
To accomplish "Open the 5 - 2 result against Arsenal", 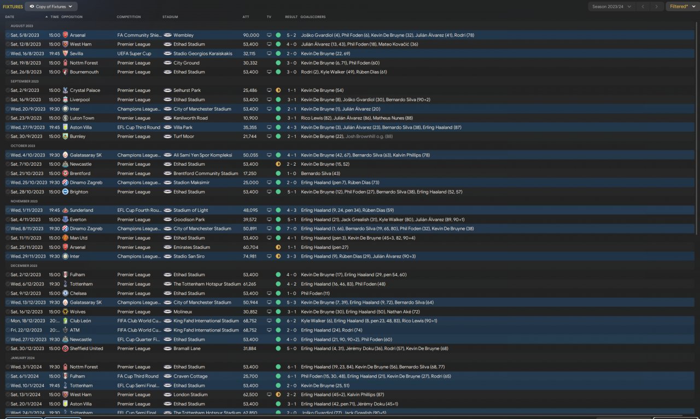I will coord(292,35).
